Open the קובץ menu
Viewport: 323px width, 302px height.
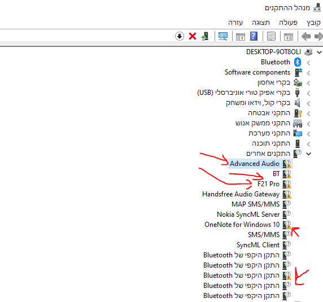313,23
